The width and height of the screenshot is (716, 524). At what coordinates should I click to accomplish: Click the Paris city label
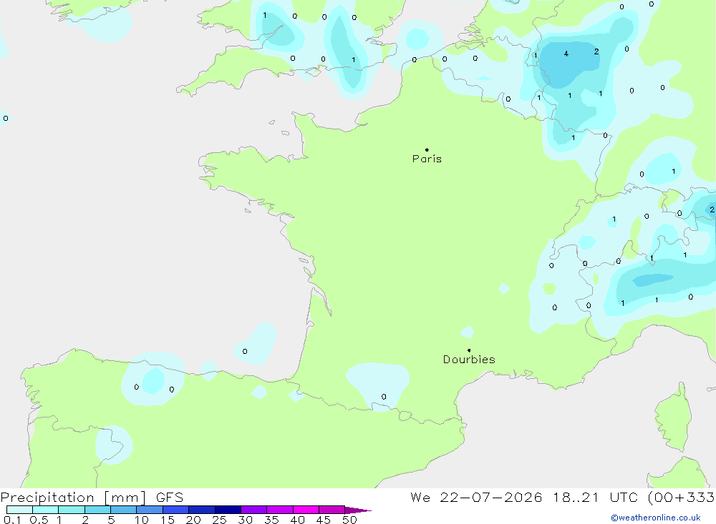tap(427, 159)
